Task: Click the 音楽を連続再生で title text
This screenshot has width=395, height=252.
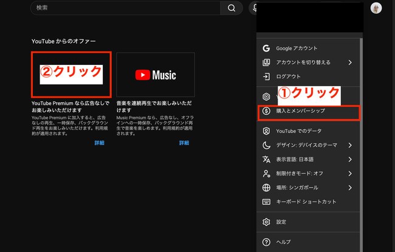Action: [x=154, y=107]
